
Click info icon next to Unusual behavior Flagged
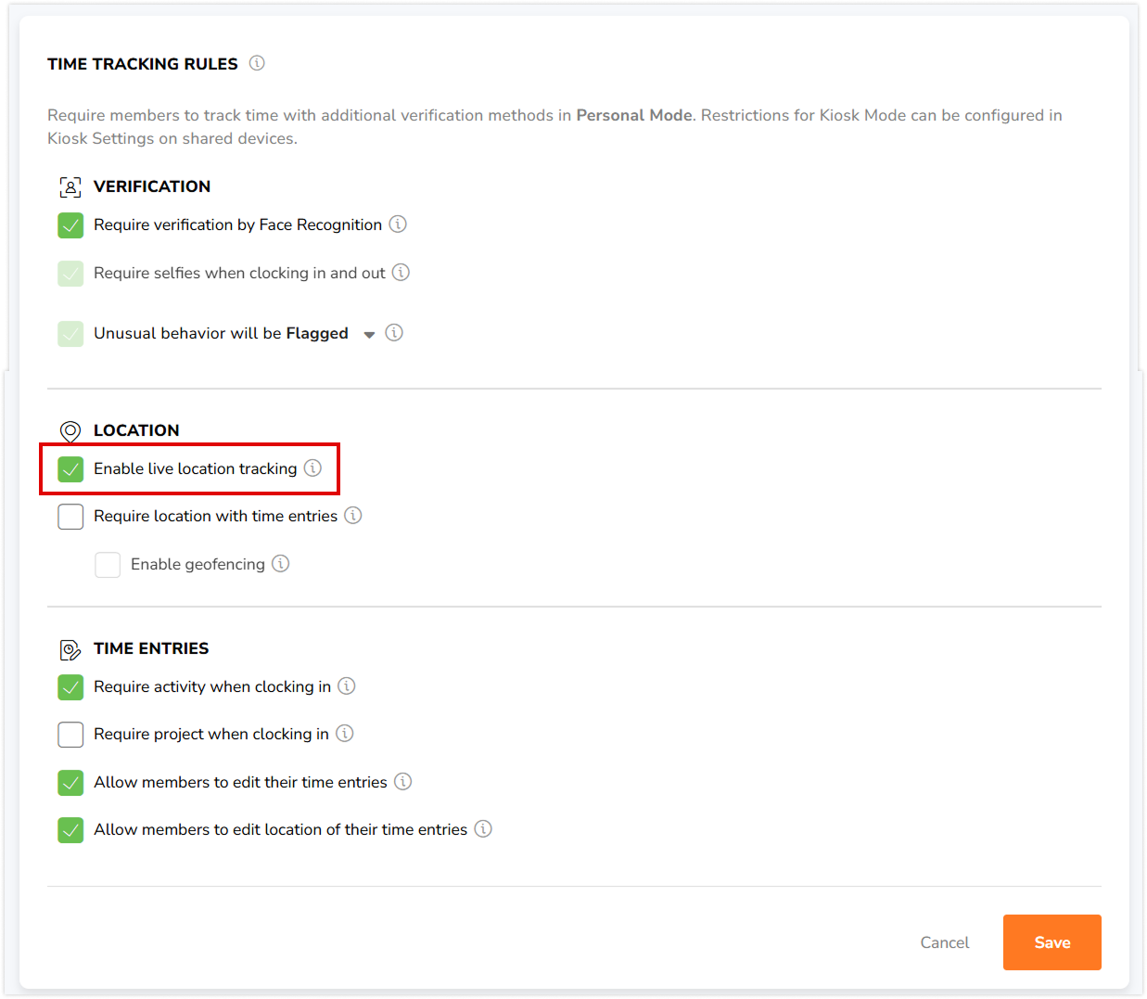click(x=394, y=333)
